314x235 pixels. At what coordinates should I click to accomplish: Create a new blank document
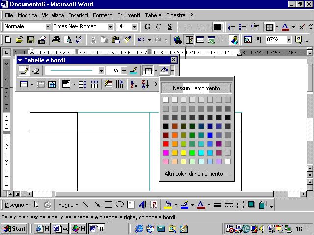[x=8, y=40]
